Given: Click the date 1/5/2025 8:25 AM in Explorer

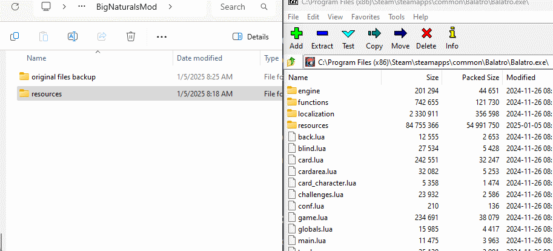Looking at the screenshot, I should click(205, 76).
